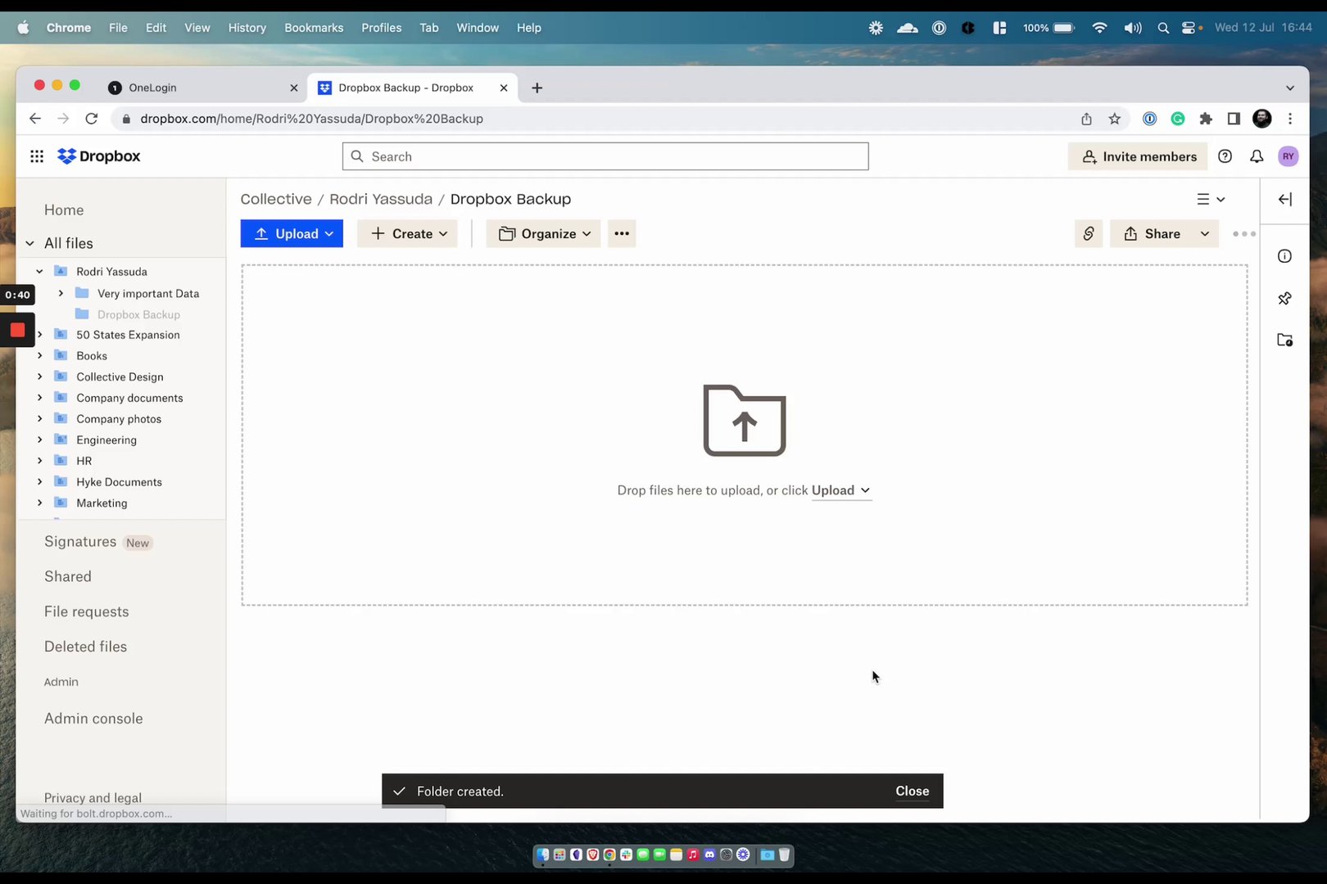
Task: Open file info panel icon on right sidebar
Action: (1284, 255)
